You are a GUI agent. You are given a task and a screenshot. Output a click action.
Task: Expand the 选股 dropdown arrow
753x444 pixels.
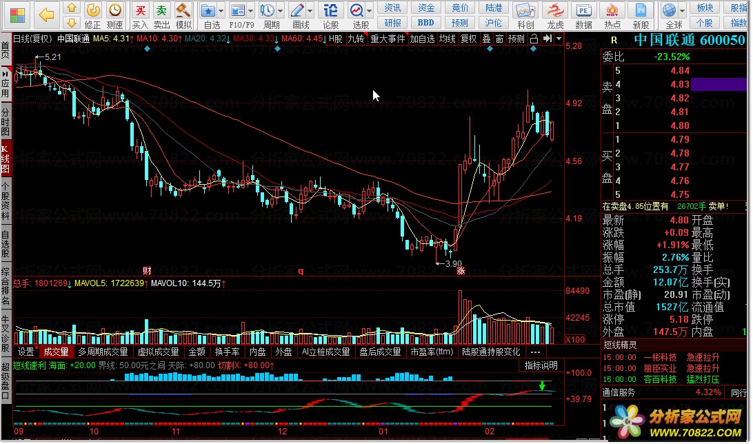pyautogui.click(x=370, y=10)
